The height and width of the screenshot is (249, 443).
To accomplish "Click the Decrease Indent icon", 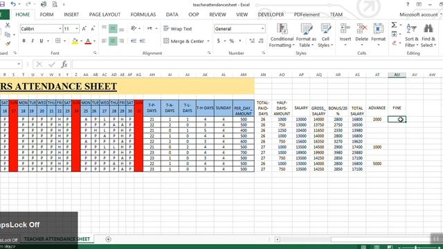I will (134, 41).
